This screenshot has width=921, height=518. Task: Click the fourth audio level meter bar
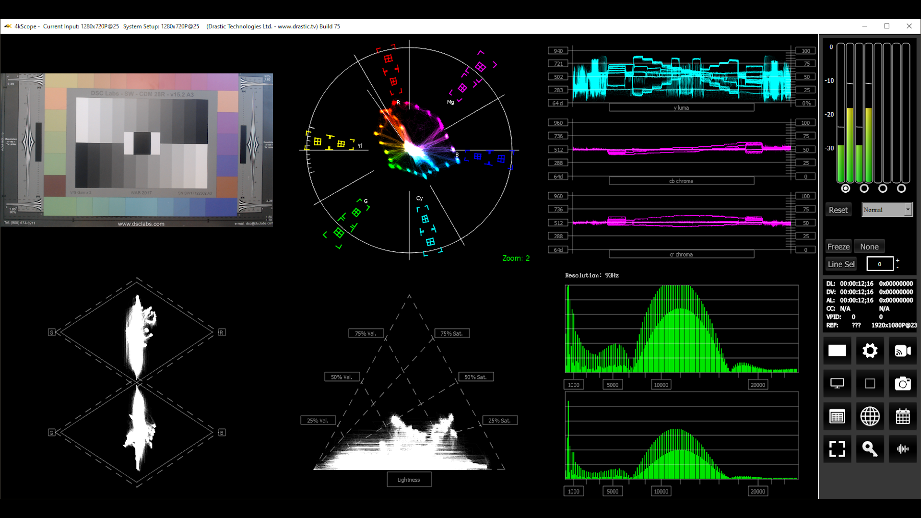tap(869, 113)
